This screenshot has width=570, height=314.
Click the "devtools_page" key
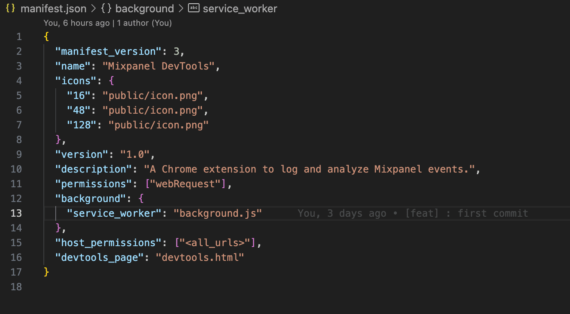(100, 258)
